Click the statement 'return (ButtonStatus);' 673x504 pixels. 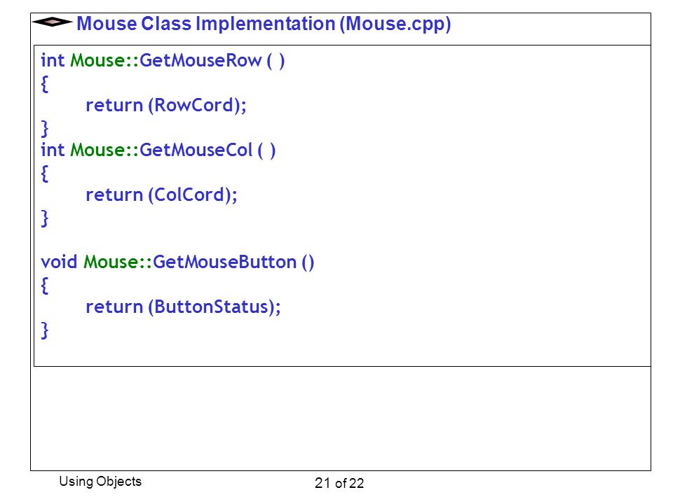[183, 307]
